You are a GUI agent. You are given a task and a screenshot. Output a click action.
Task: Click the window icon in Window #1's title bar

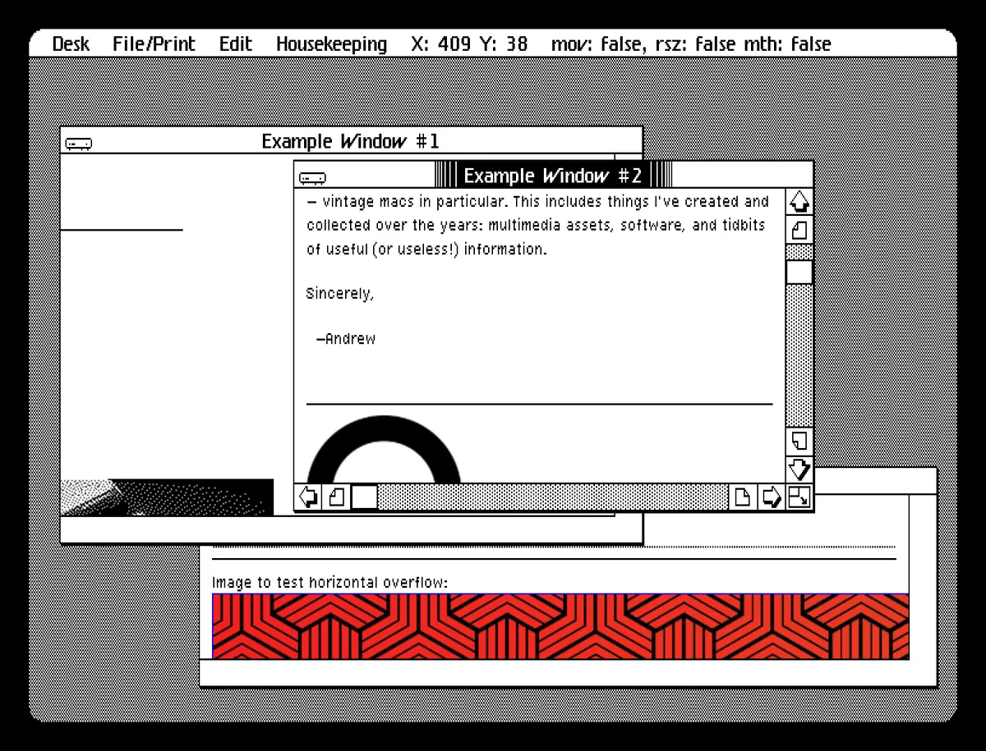pos(79,144)
